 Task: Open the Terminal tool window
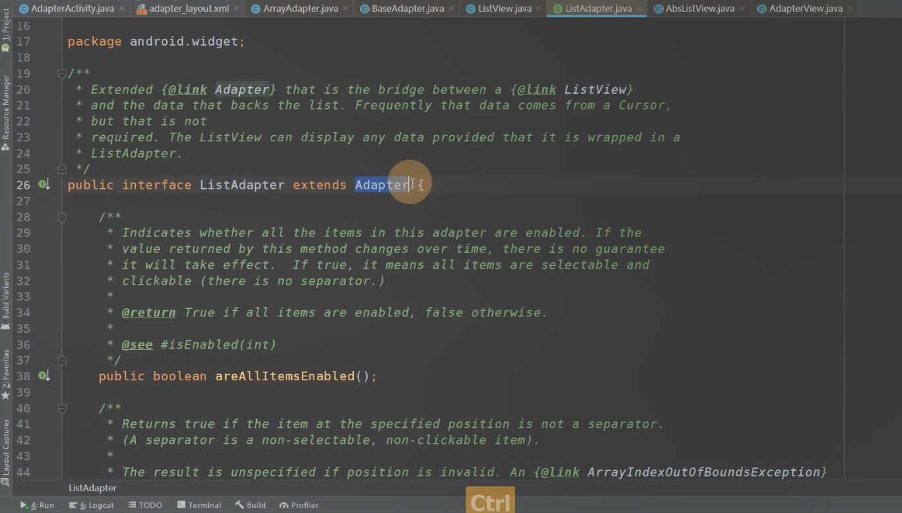(199, 505)
